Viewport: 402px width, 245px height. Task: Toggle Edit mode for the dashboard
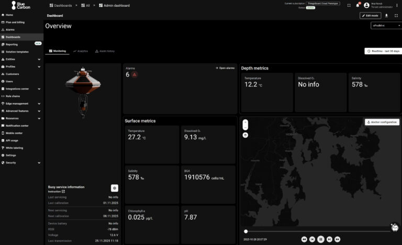pyautogui.click(x=370, y=16)
